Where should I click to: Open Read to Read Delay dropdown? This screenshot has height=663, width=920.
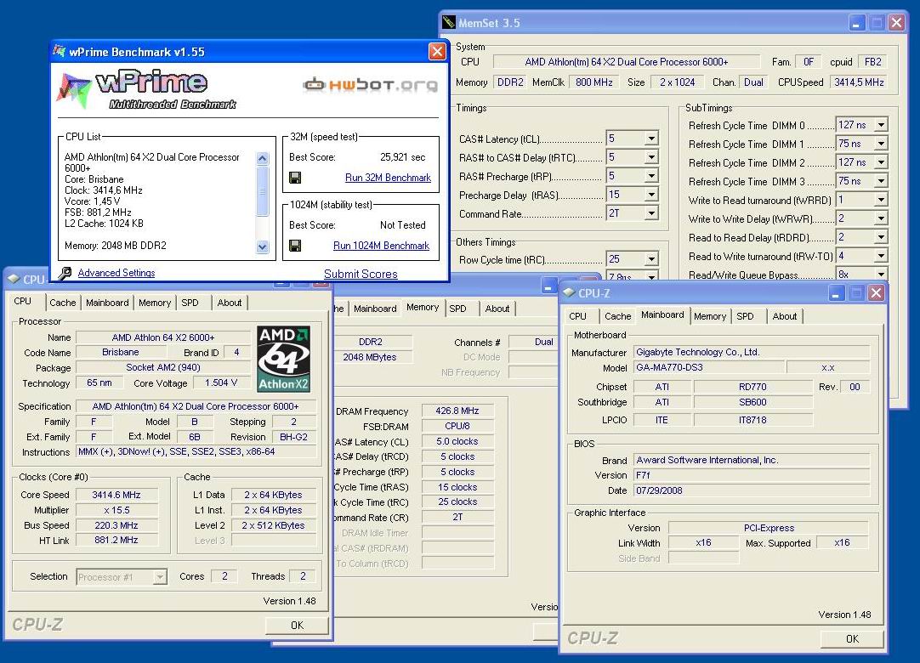click(x=881, y=238)
